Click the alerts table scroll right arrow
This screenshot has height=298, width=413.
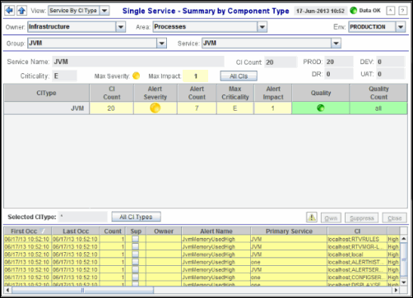[396, 290]
